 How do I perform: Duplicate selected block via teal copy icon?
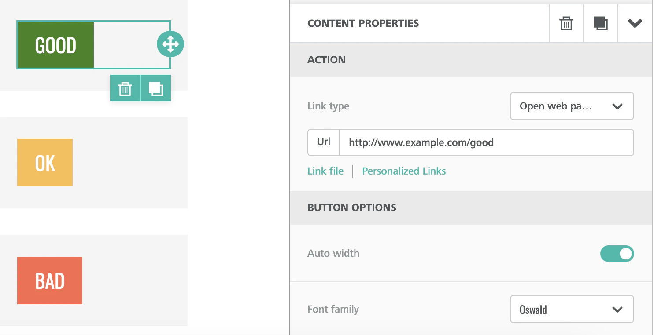click(x=156, y=88)
